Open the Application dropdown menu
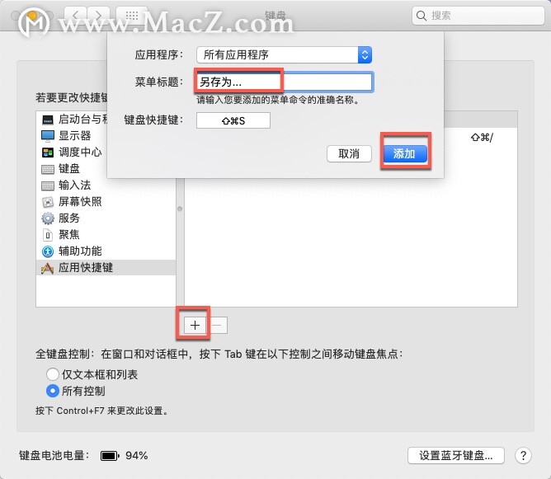This screenshot has width=551, height=479. coord(284,54)
